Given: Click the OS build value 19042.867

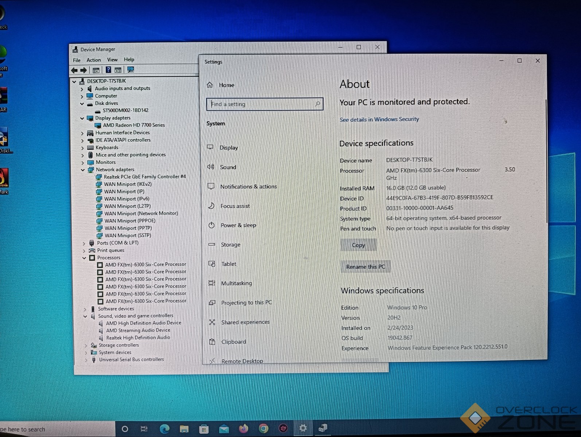Looking at the screenshot, I should click(x=400, y=338).
